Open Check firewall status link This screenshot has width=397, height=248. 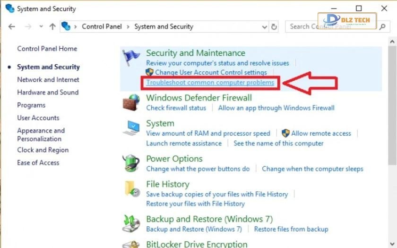(176, 108)
